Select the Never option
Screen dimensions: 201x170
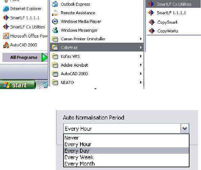(126, 138)
